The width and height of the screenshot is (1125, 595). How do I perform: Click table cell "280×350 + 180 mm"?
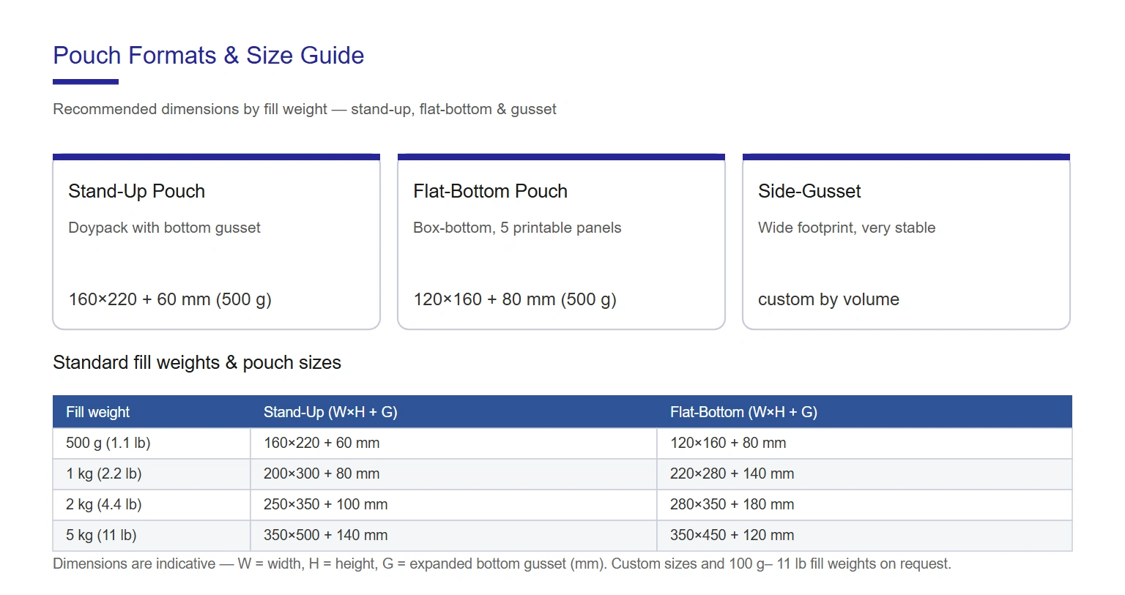pos(864,504)
